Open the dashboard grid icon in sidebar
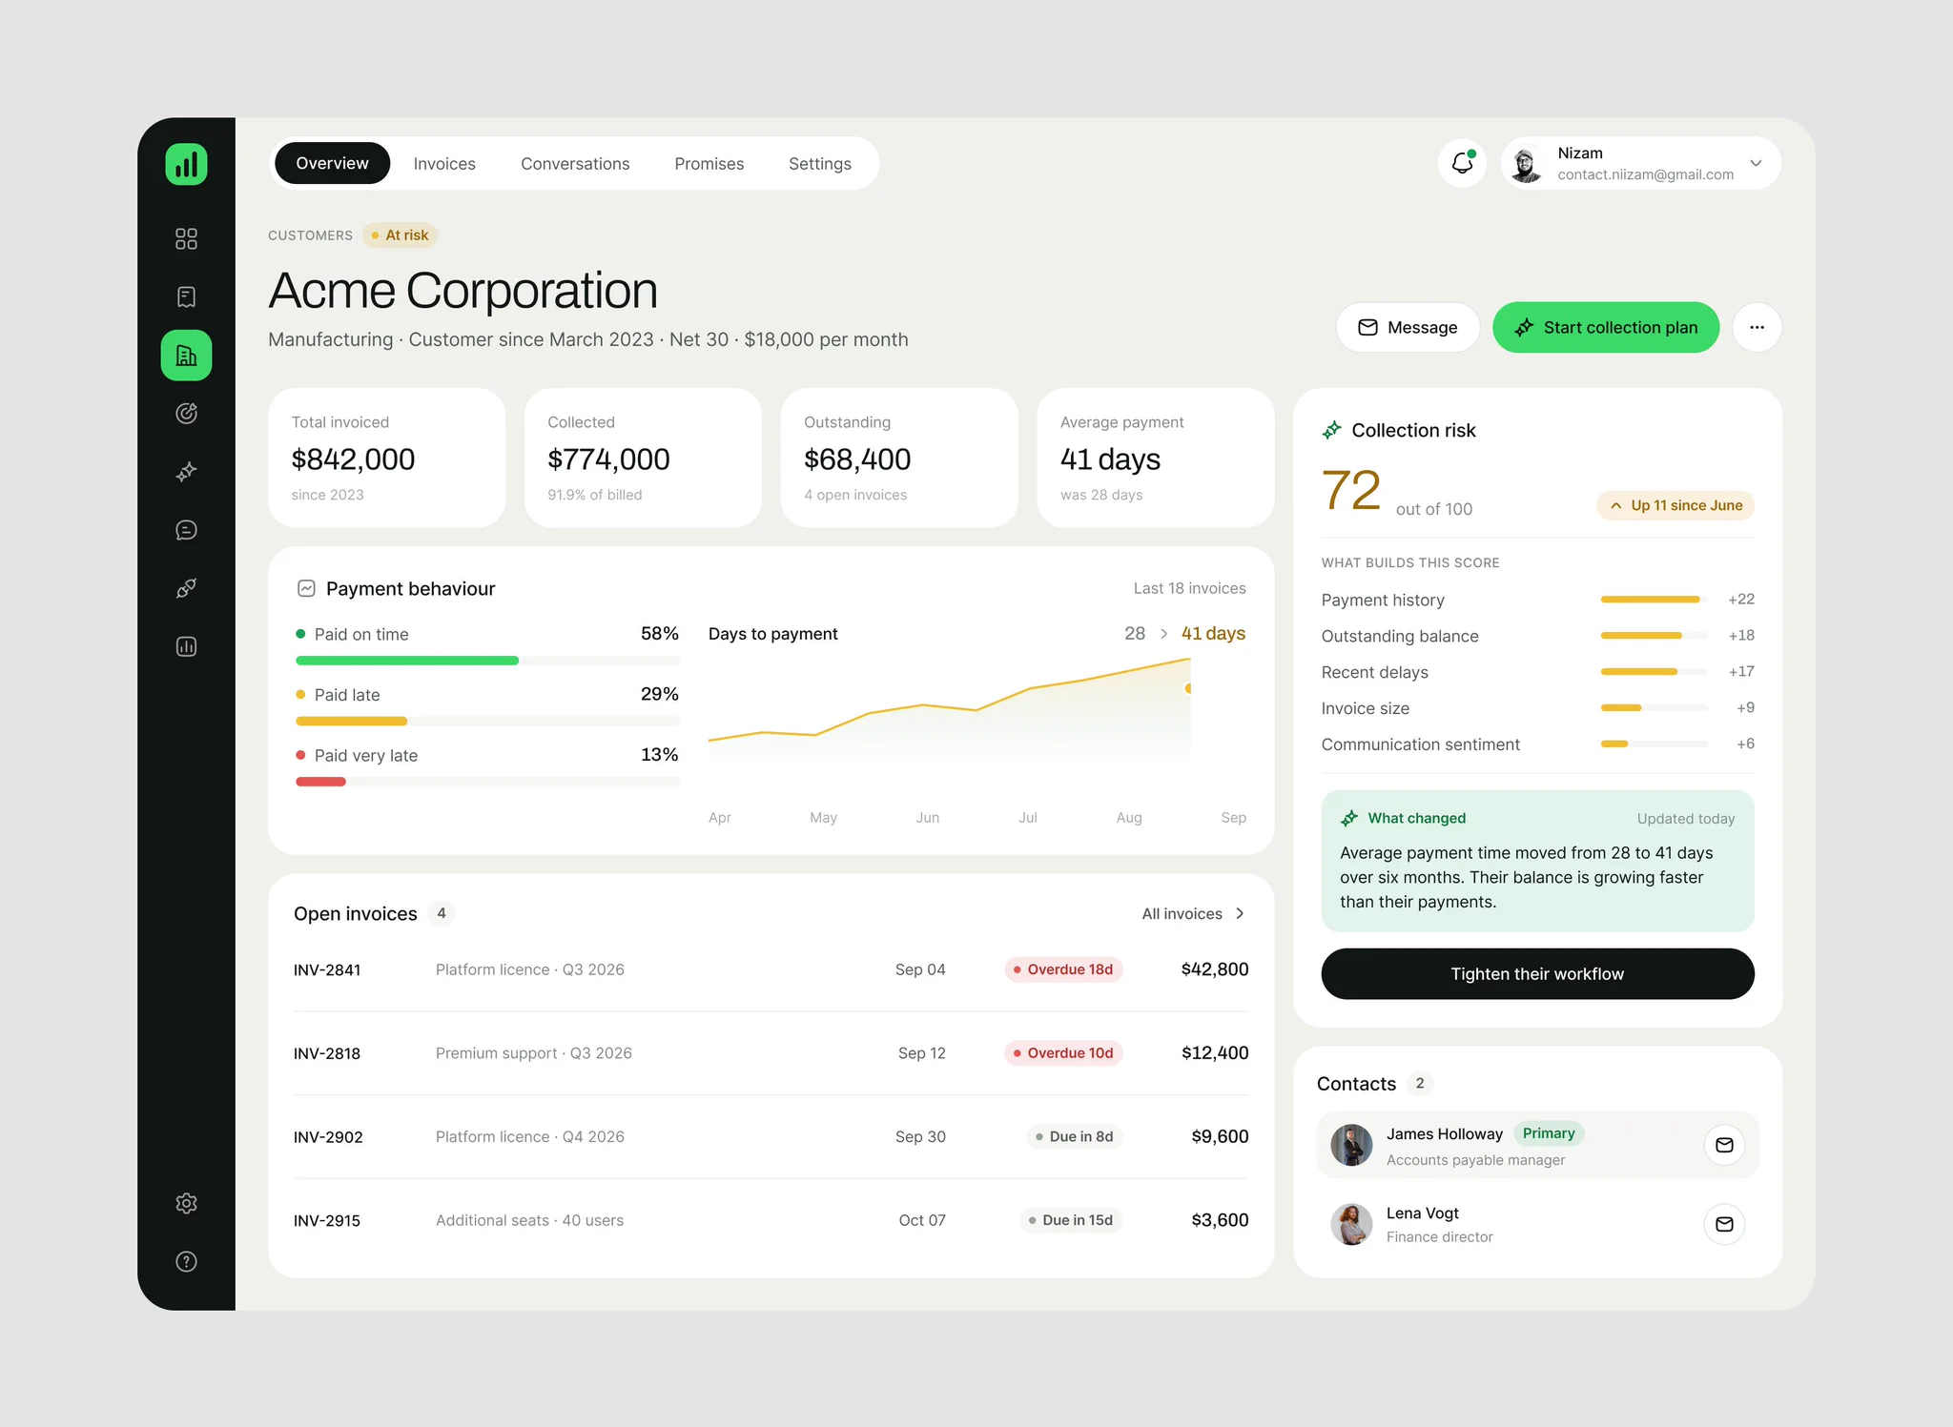The image size is (1953, 1427). (186, 238)
